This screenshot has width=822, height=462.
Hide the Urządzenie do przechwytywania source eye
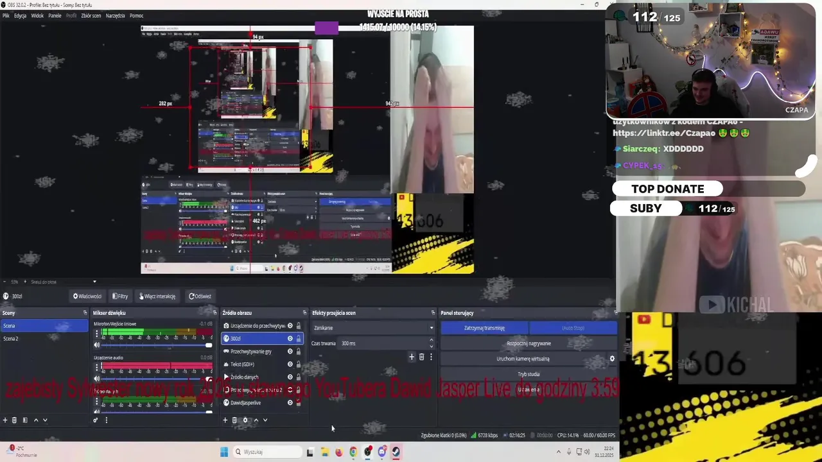290,326
